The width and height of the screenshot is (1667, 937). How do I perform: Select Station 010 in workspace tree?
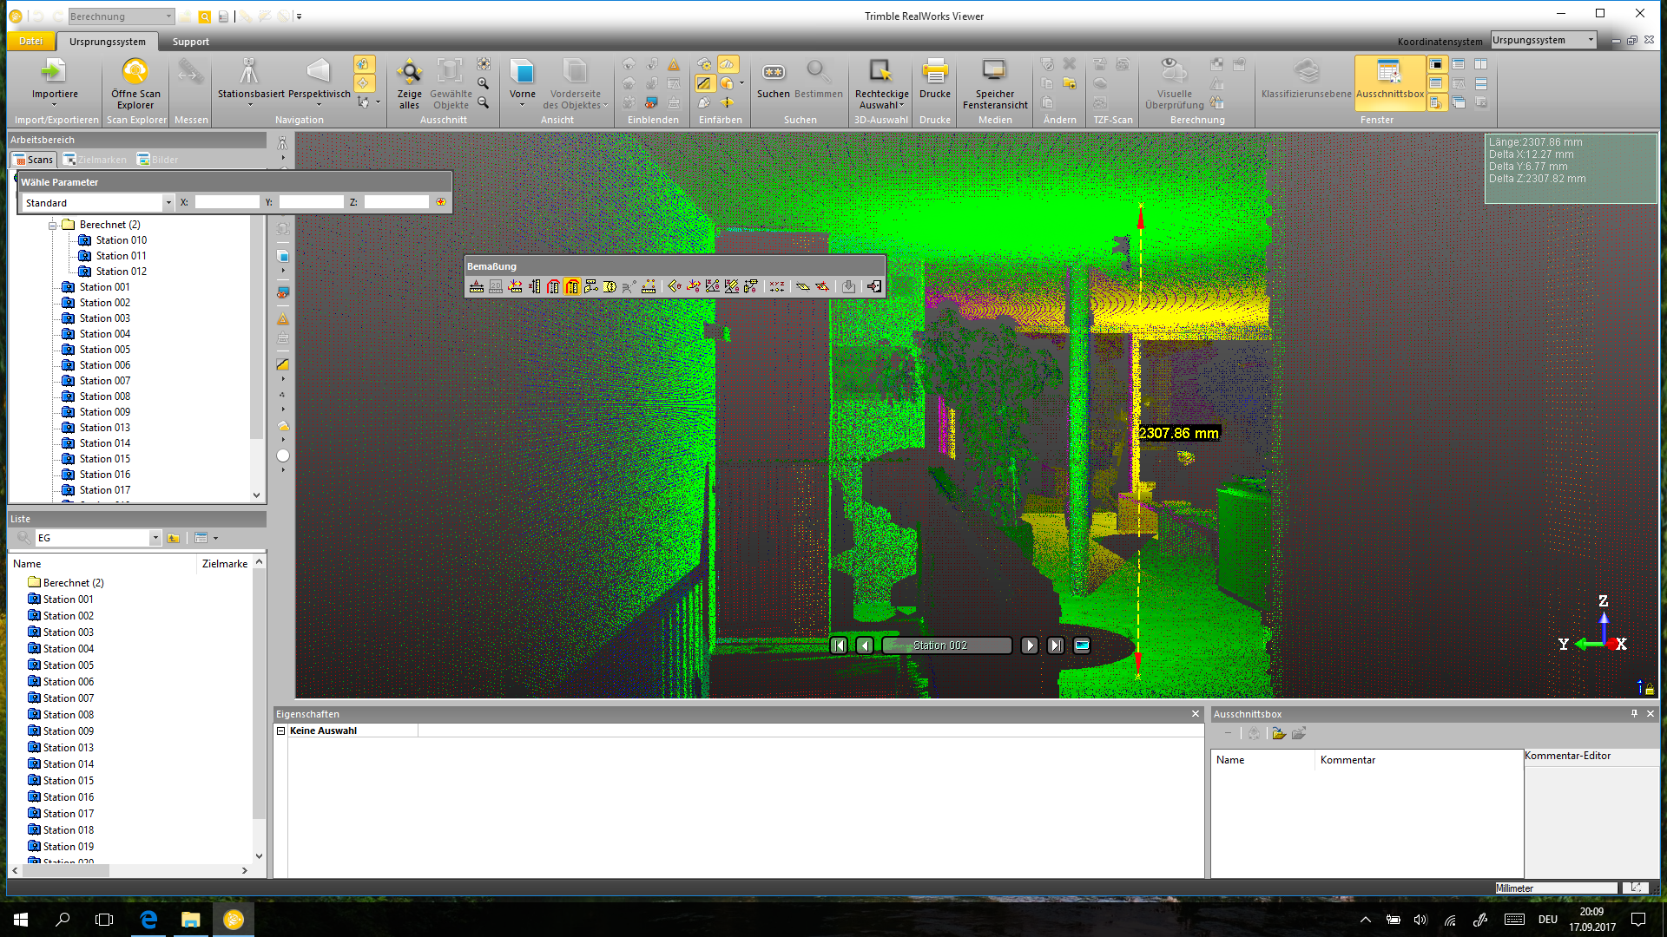tap(121, 240)
